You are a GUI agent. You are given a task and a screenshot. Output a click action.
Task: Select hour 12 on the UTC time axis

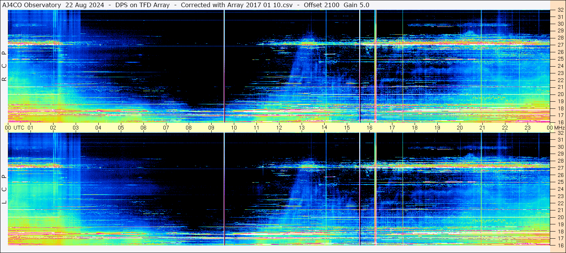point(279,128)
